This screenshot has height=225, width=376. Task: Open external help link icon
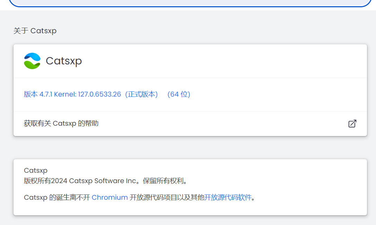click(352, 124)
